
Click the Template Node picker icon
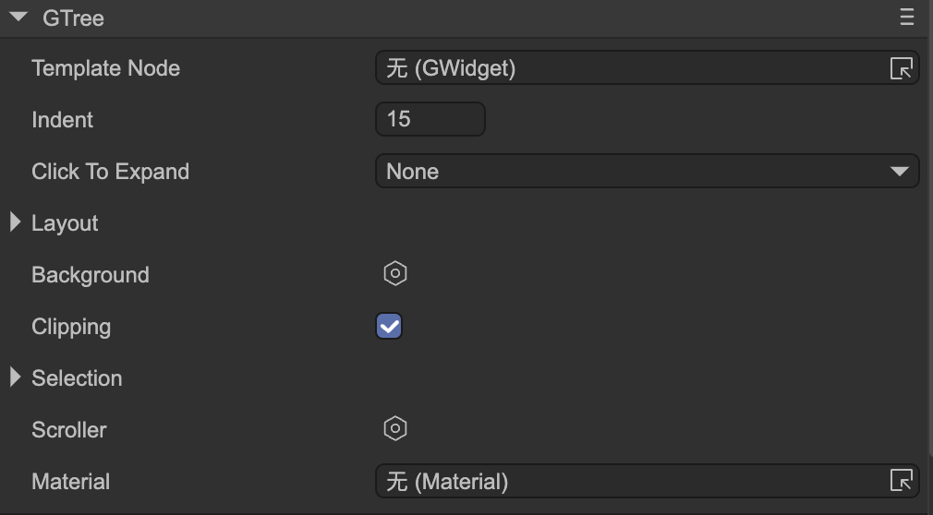(901, 68)
